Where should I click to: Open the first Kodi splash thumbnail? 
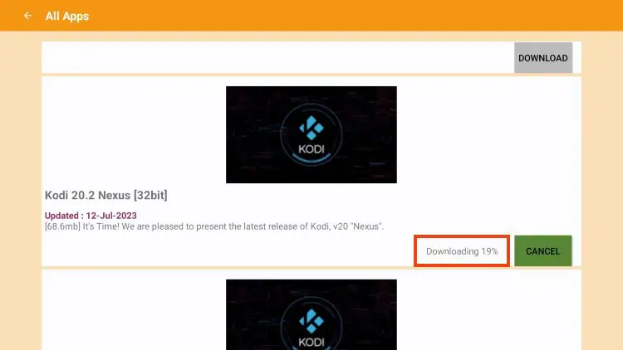click(311, 134)
